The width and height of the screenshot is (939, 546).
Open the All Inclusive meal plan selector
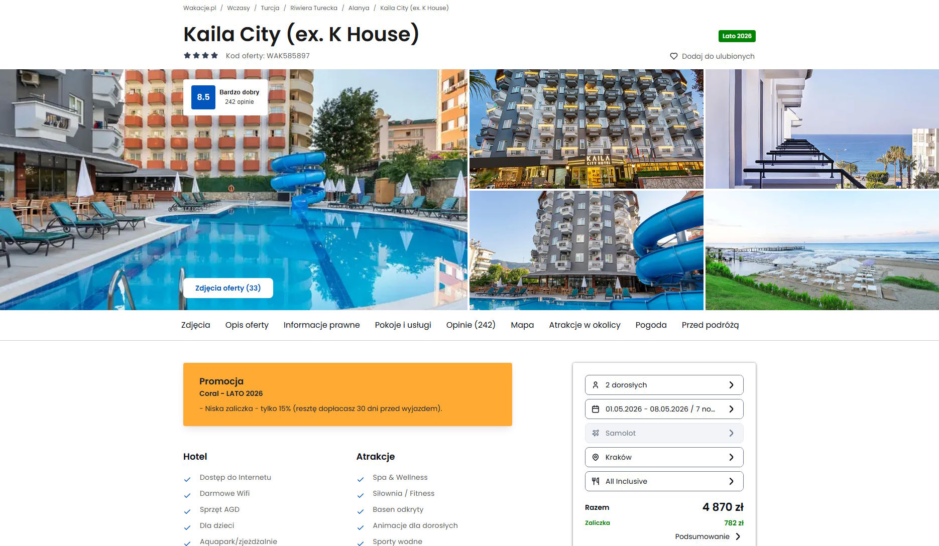(664, 481)
